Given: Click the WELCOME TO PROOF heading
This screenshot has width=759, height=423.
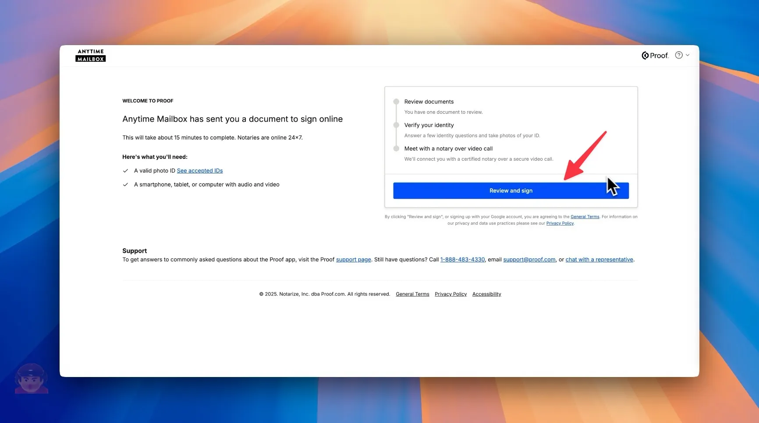Looking at the screenshot, I should pyautogui.click(x=148, y=101).
